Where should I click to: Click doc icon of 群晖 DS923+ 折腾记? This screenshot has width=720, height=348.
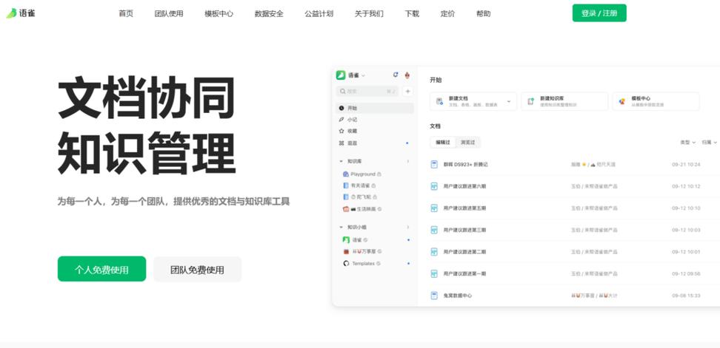[434, 164]
